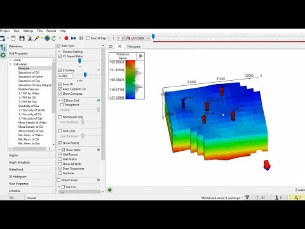The image size is (305, 229).
Task: Switch to the Histogram tab
Action: coord(134,46)
